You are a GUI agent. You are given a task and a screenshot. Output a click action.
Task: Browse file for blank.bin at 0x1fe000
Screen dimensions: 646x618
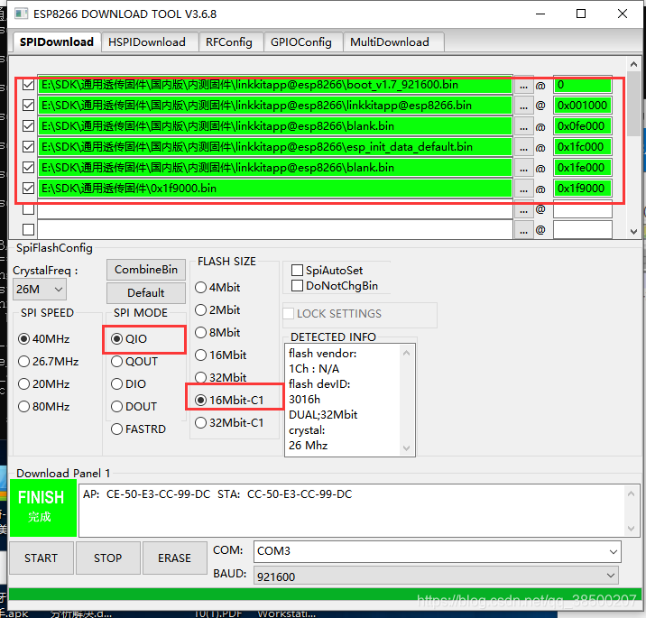pos(523,168)
